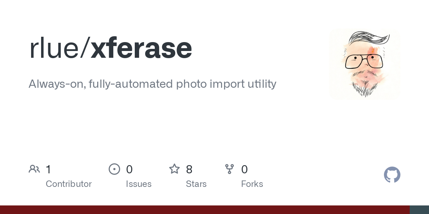Click the repository description text
Image resolution: width=429 pixels, height=214 pixels.
tap(152, 84)
